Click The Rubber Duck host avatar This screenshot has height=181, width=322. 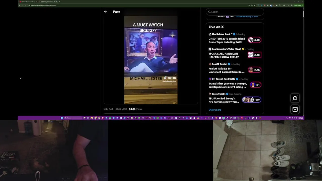(x=210, y=34)
